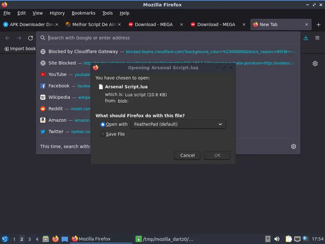325x244 pixels.
Task: Close the APK Downloader tab
Action: tap(57, 24)
